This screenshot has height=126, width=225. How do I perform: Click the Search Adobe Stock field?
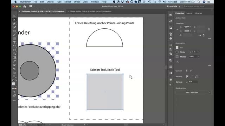[x=198, y=6]
